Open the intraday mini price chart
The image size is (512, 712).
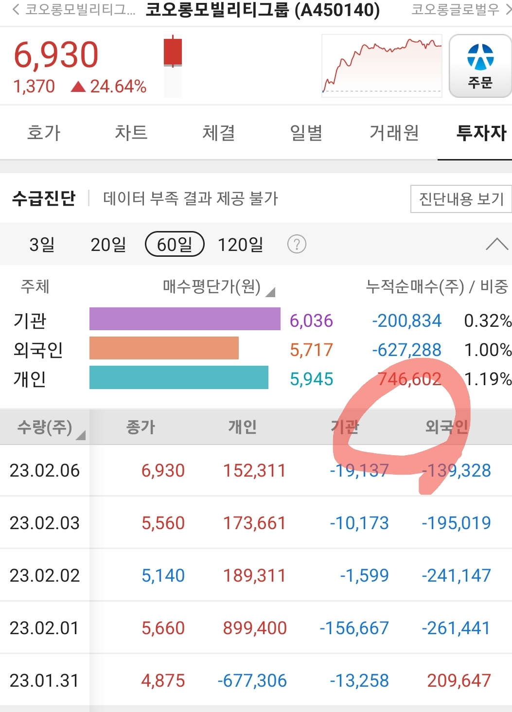(382, 66)
